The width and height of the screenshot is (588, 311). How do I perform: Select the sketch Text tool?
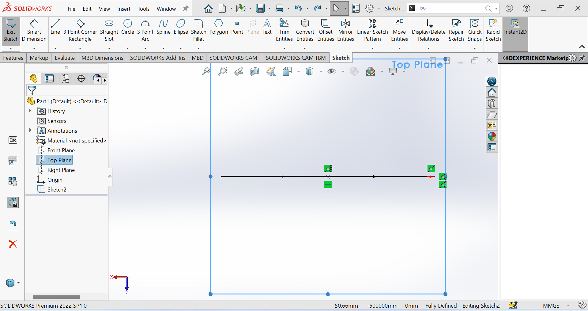(267, 27)
